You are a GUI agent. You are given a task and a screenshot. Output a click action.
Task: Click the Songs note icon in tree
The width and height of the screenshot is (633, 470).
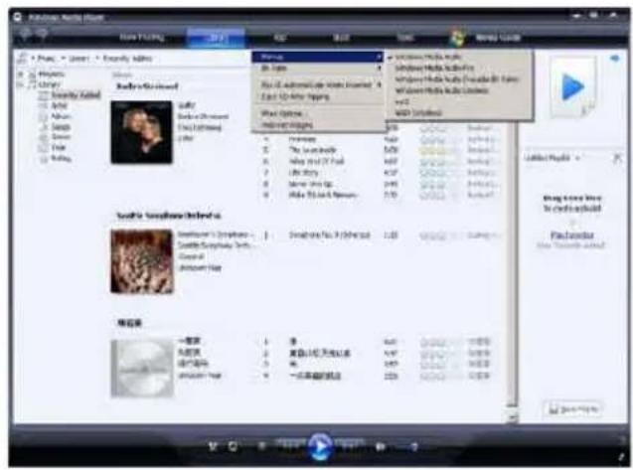(x=43, y=127)
